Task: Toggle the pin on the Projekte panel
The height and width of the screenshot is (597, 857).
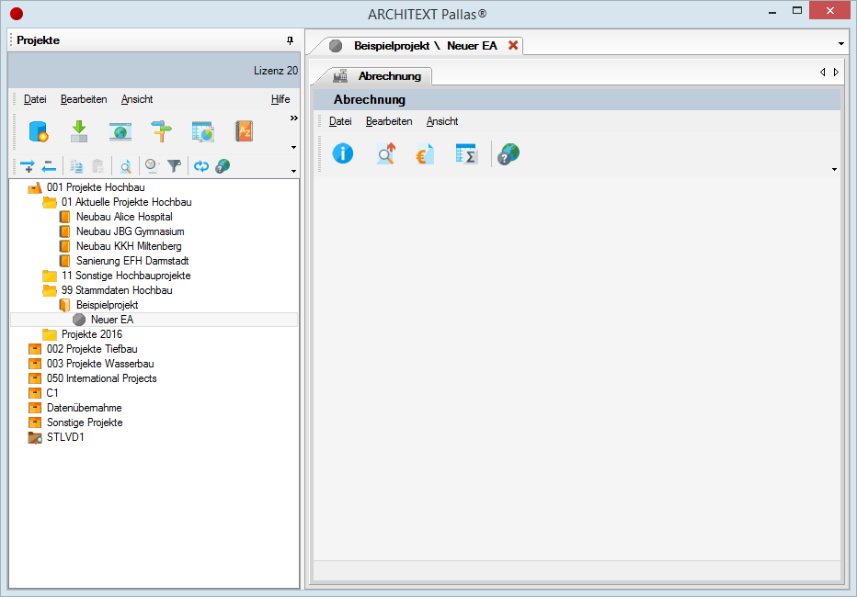Action: tap(291, 40)
